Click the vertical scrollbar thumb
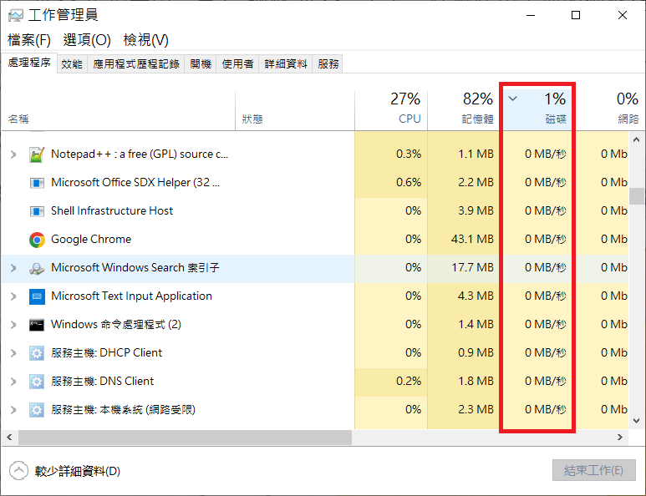Viewport: 646px width, 496px height. pos(636,196)
